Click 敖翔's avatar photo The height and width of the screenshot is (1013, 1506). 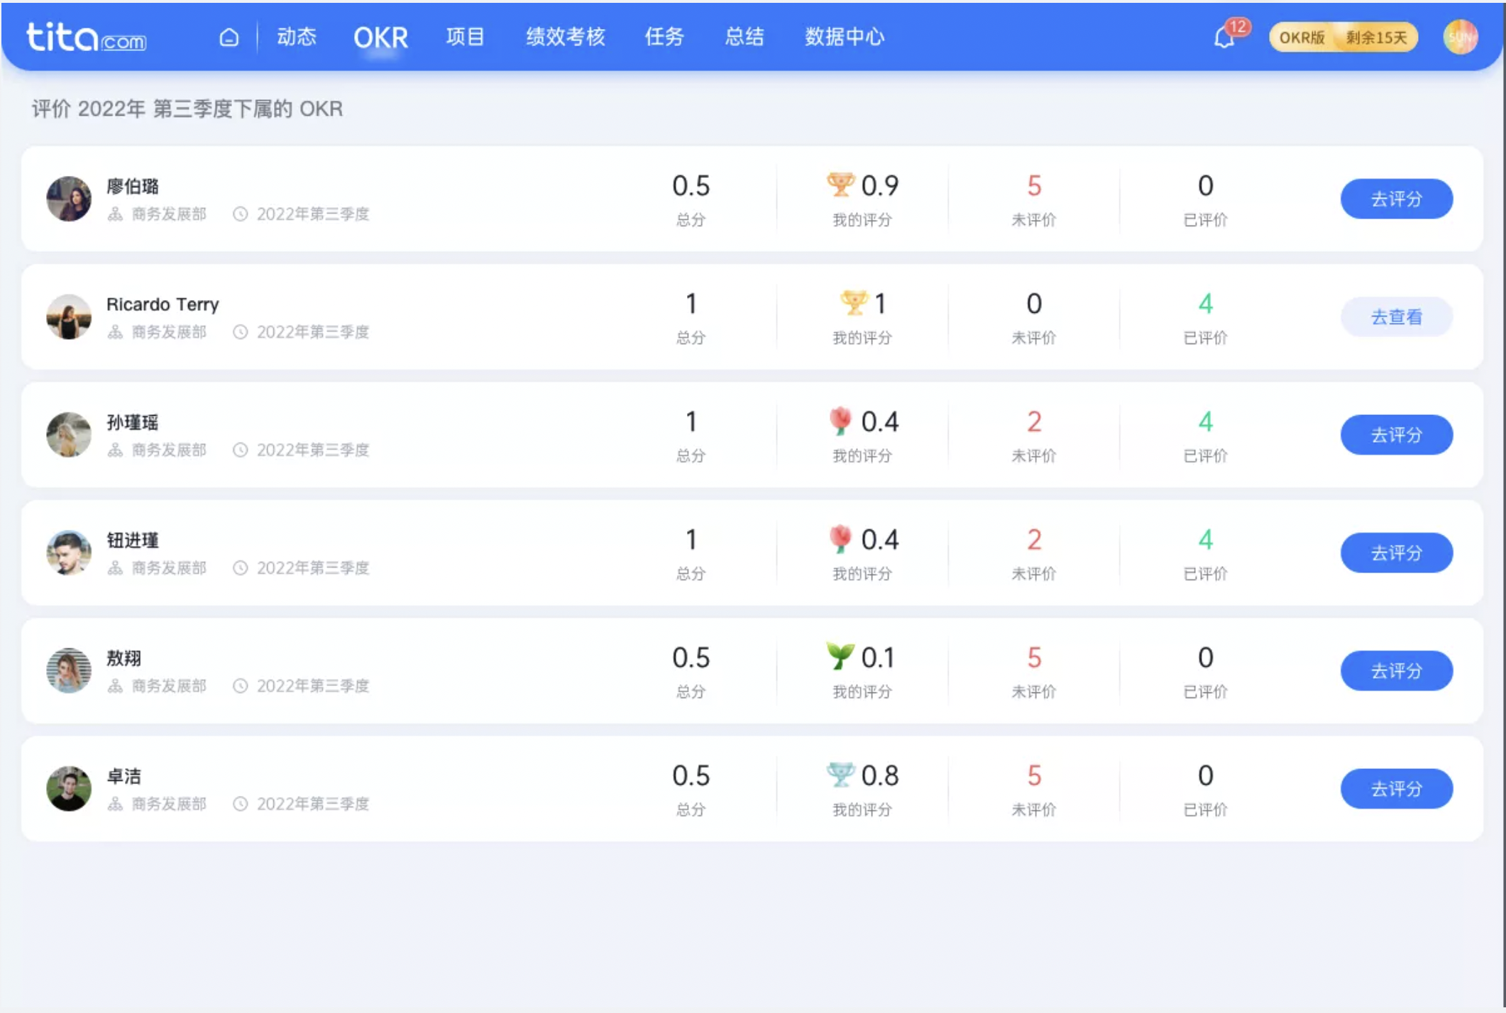point(69,670)
